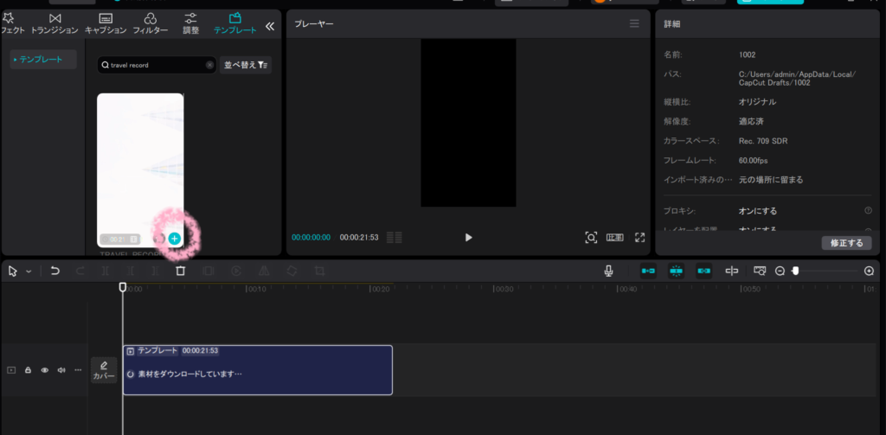Click the help icon next to プロキシ
Image resolution: width=886 pixels, height=435 pixels.
click(x=868, y=210)
